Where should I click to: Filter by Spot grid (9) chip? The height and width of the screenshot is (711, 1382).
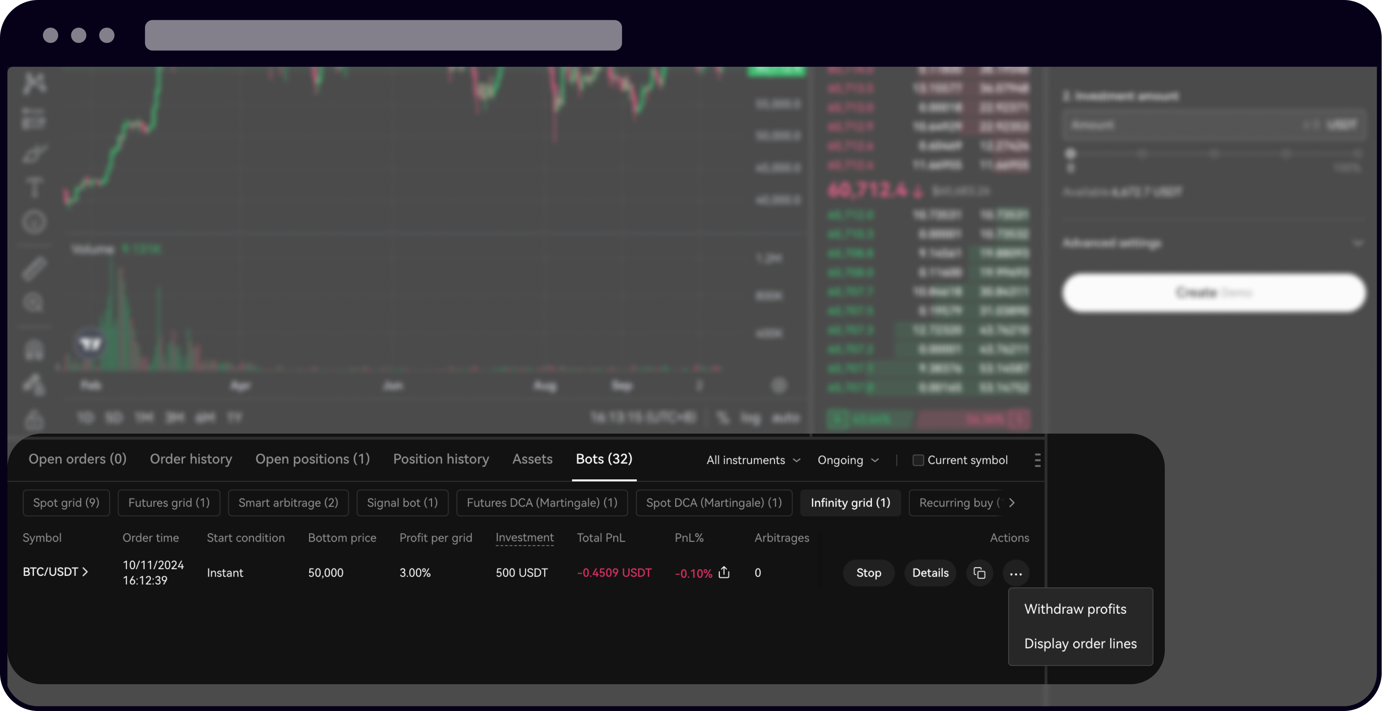(x=66, y=503)
